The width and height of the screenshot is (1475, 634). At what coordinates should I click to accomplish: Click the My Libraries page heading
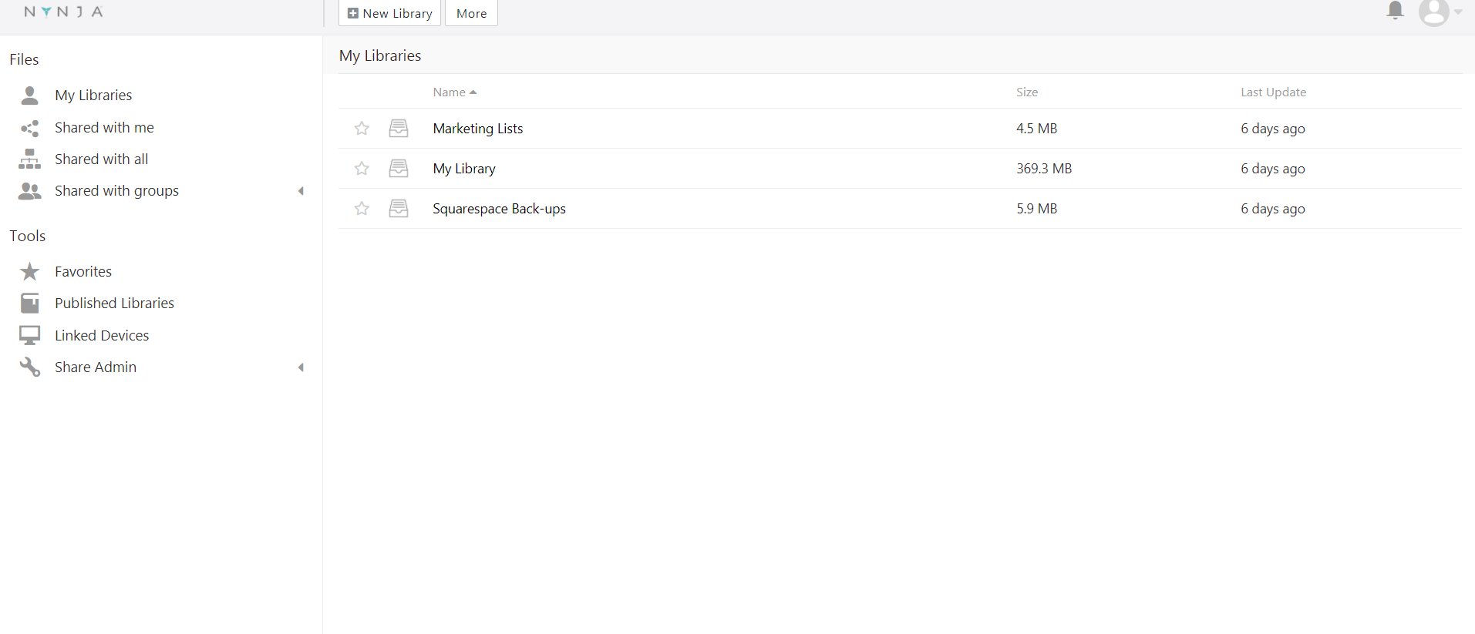(380, 55)
